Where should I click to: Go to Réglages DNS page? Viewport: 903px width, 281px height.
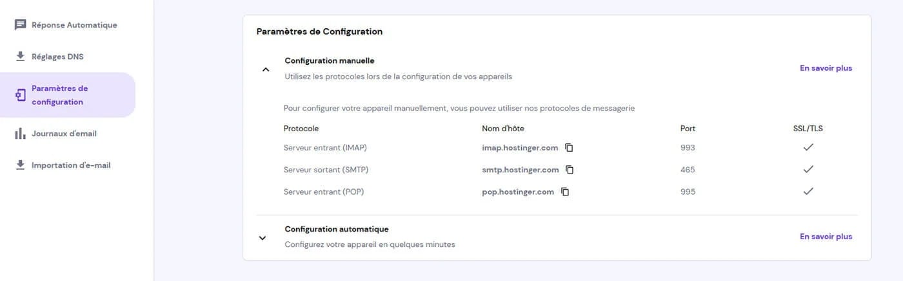(x=57, y=57)
